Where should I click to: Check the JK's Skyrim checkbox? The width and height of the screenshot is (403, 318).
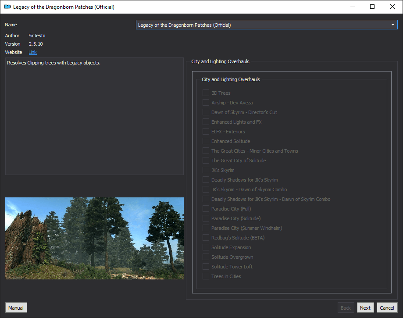click(206, 170)
